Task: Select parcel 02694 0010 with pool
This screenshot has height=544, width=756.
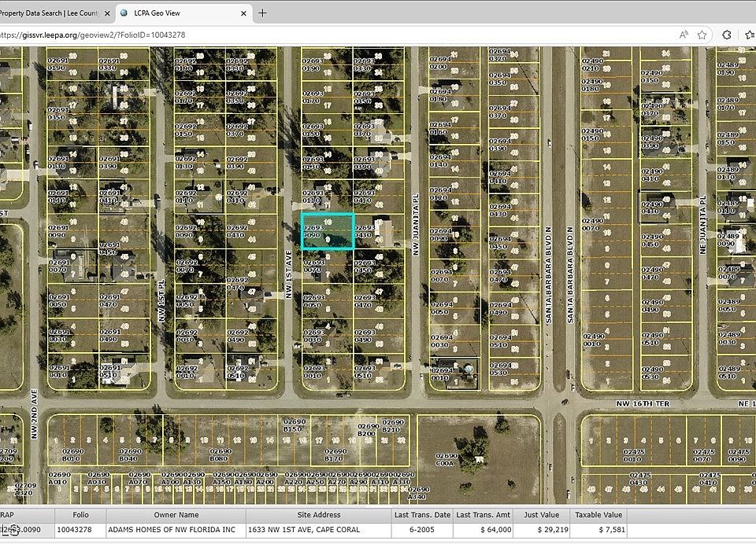Action: click(x=454, y=373)
